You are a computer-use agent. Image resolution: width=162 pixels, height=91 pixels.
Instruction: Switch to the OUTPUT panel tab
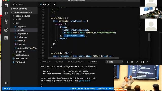[59, 62]
